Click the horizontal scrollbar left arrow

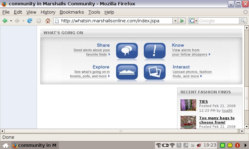pos(2,131)
